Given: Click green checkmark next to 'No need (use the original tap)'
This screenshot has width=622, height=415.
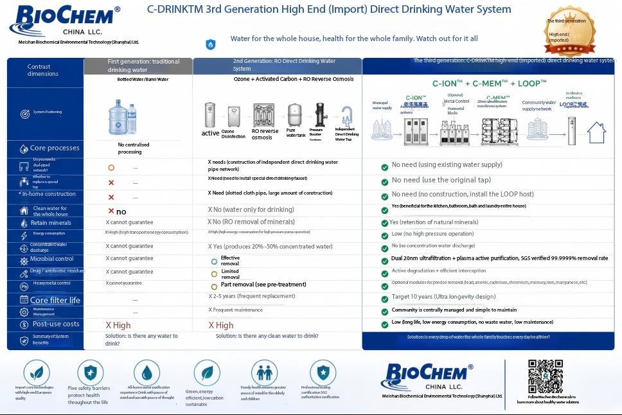Looking at the screenshot, I should click(384, 182).
